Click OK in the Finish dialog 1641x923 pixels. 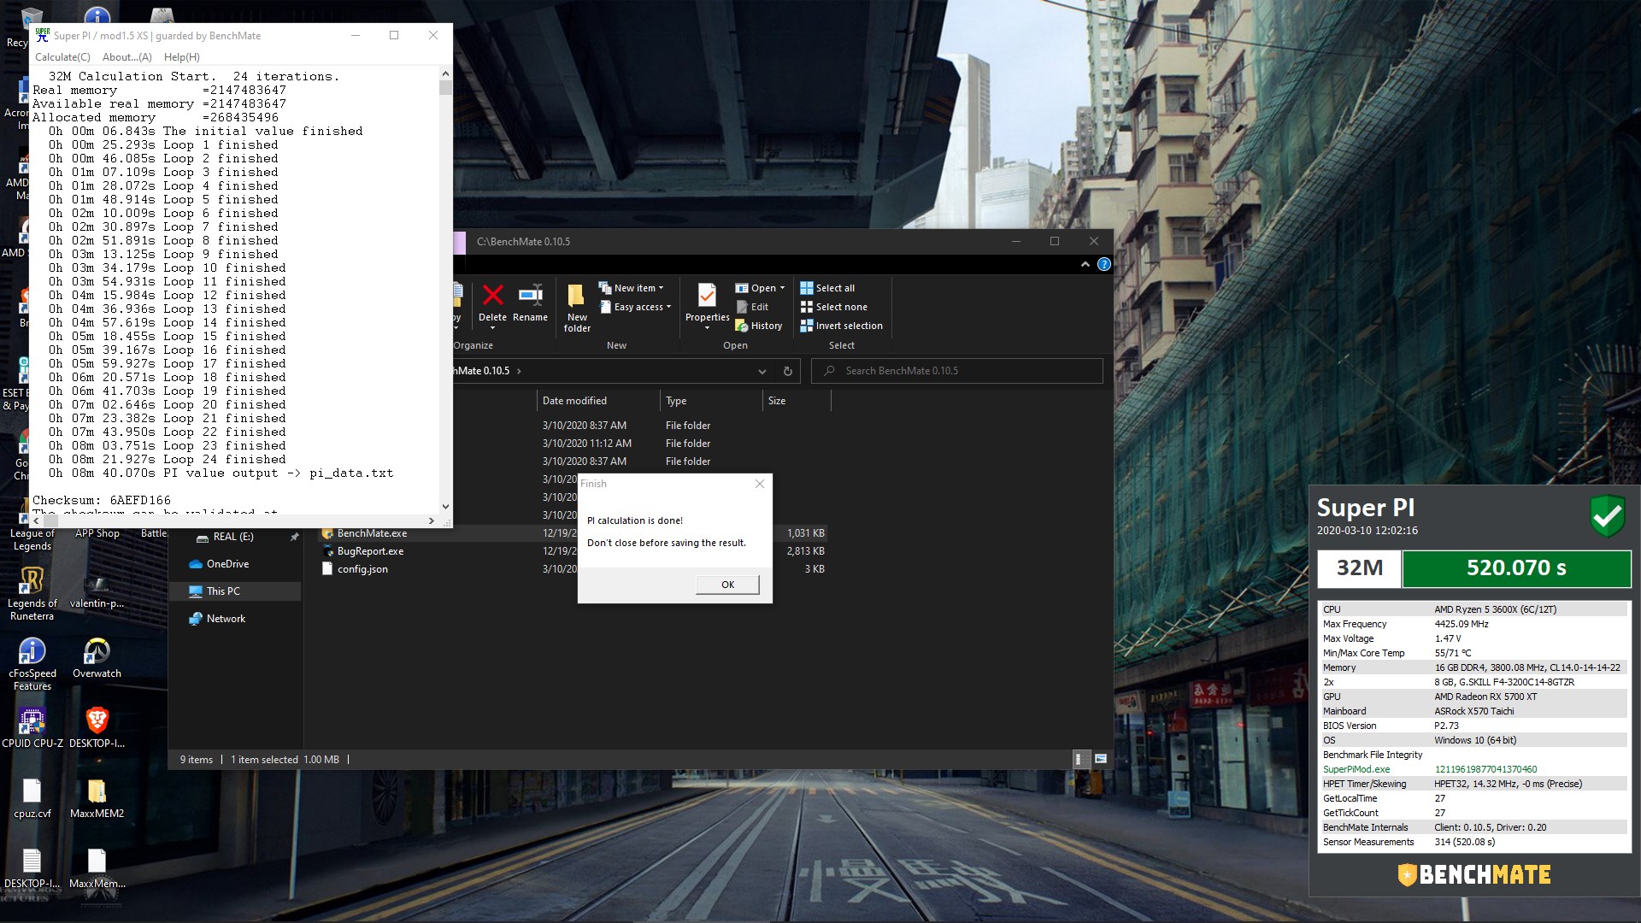click(x=727, y=585)
